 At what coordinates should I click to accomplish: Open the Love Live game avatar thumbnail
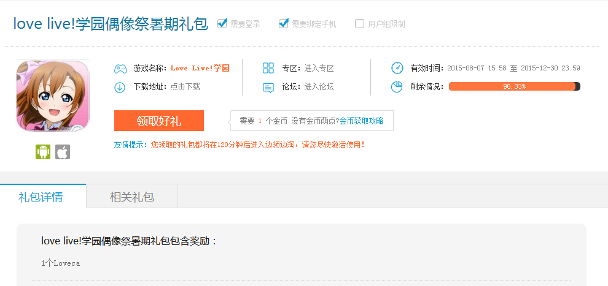(53, 96)
